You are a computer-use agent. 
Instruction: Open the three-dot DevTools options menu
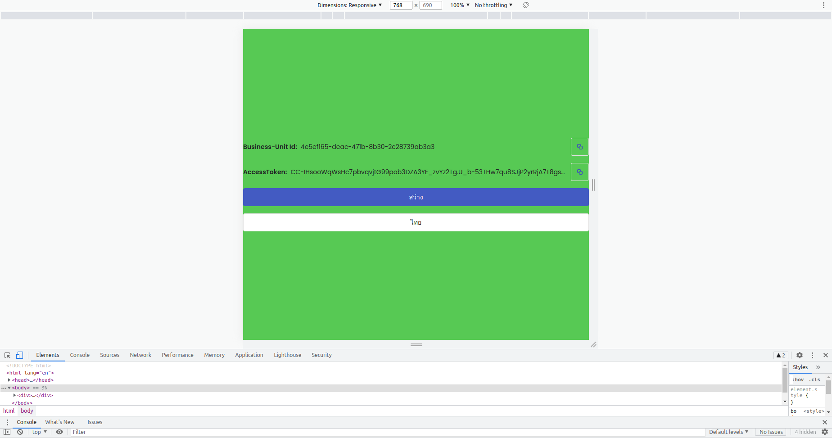(813, 355)
